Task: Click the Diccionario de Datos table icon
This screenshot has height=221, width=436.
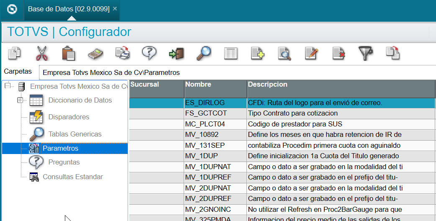Action: [x=36, y=100]
